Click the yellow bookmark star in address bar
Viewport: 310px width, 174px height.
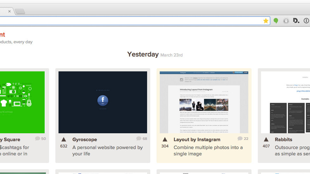tap(266, 21)
